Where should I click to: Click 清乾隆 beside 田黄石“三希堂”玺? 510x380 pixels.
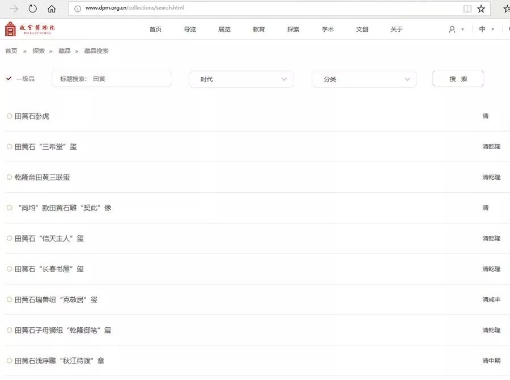click(x=491, y=146)
